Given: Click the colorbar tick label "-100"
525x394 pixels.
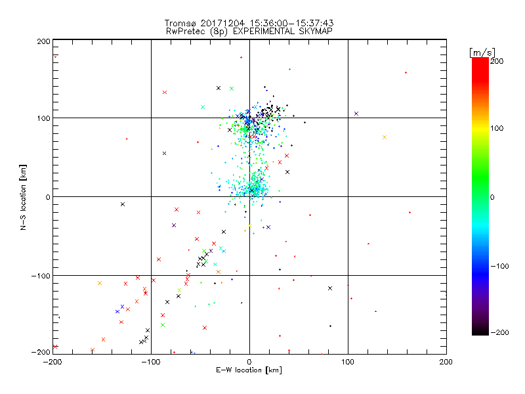Looking at the screenshot, I should tap(499, 266).
